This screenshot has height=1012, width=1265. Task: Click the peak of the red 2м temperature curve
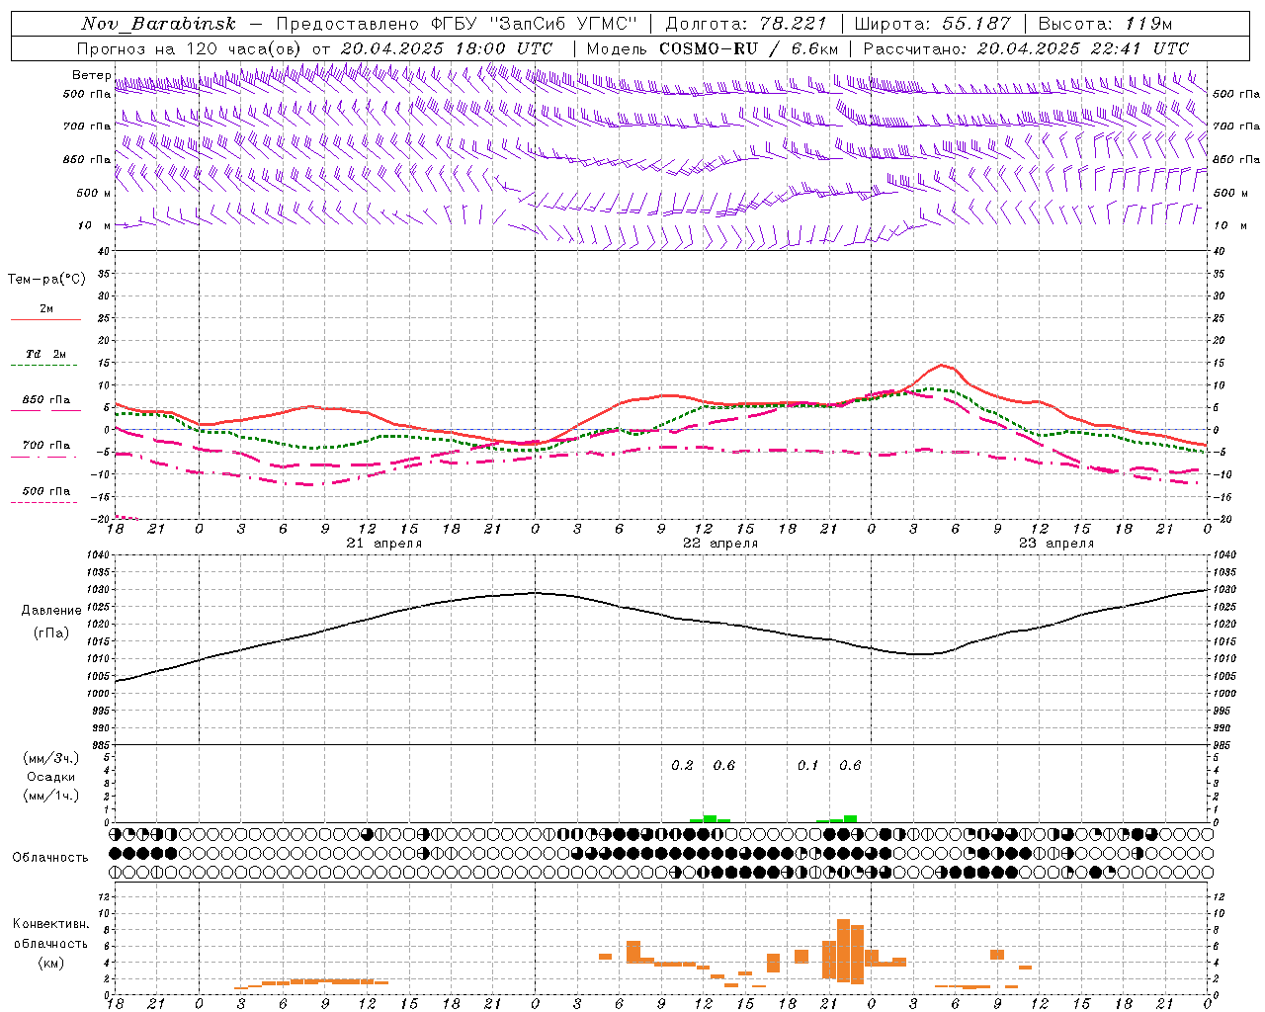942,366
